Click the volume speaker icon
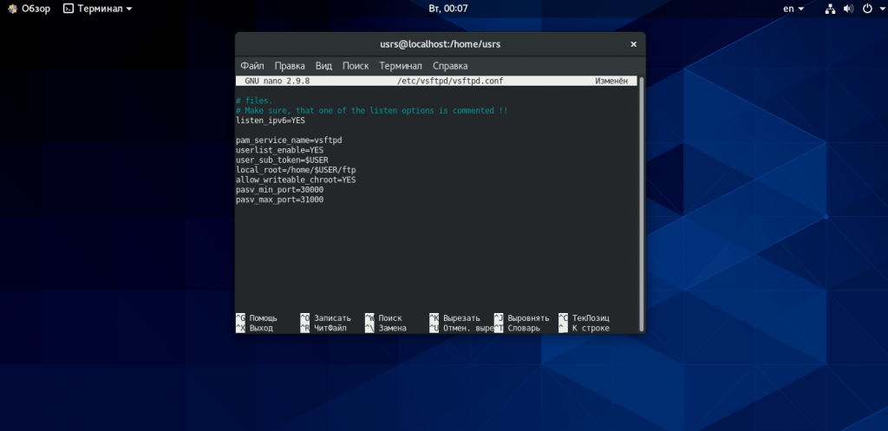The height and width of the screenshot is (431, 888). (848, 9)
